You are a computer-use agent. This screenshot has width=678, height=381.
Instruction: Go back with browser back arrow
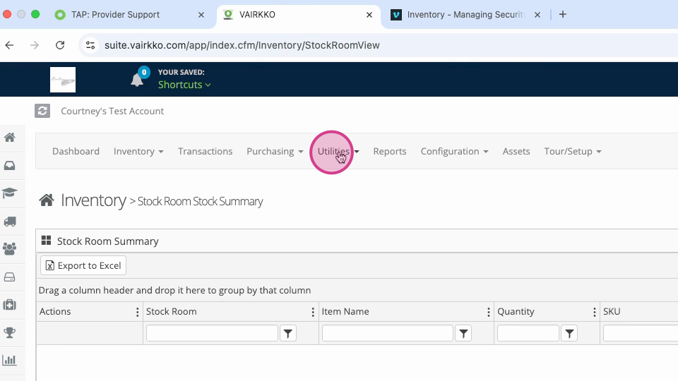9,45
